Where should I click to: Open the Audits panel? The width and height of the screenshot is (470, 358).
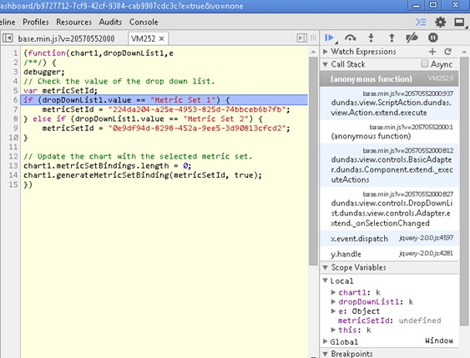tap(110, 23)
